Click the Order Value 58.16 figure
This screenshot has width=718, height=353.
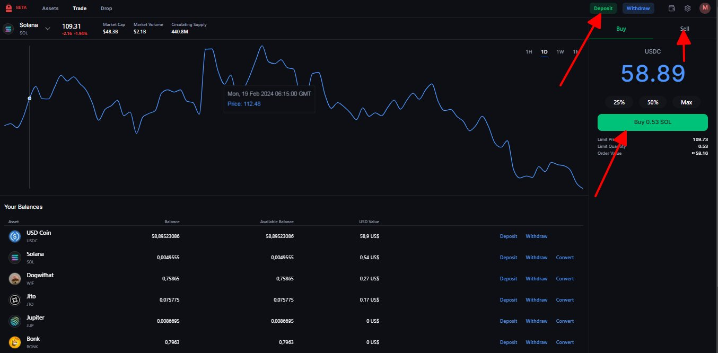point(700,153)
